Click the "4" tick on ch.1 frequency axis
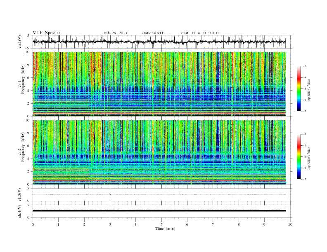 (x=29, y=91)
